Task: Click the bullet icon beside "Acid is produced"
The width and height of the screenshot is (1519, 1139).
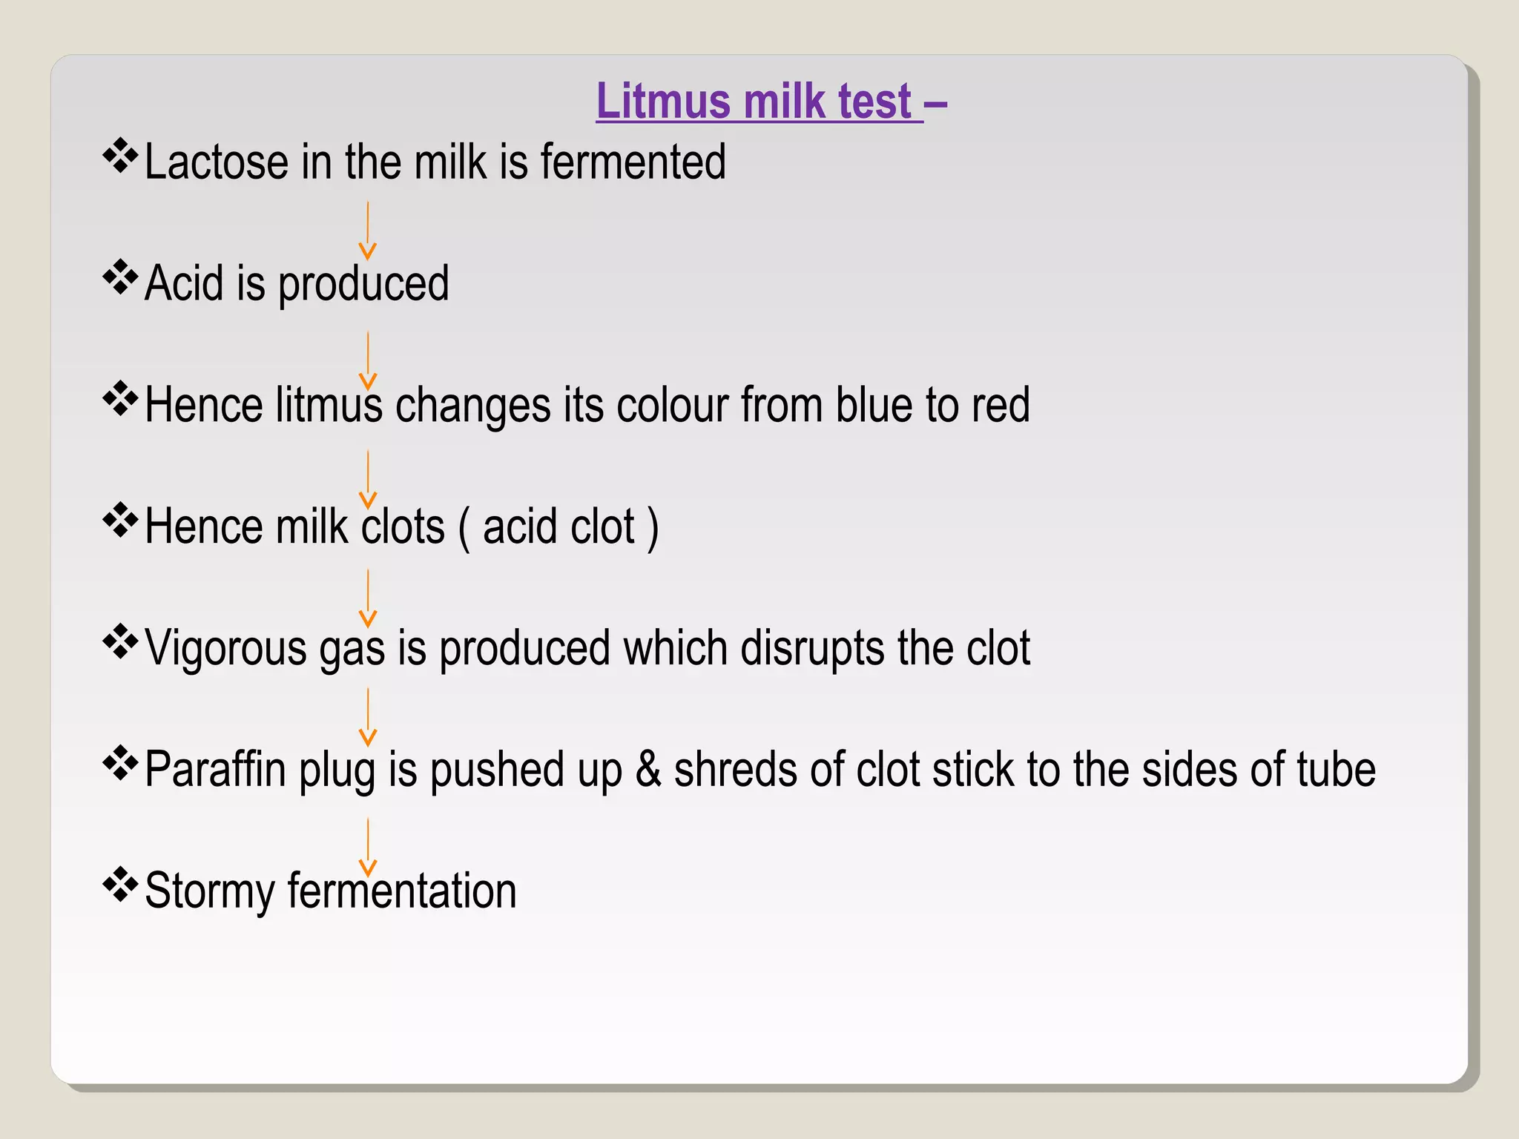Action: pos(120,278)
